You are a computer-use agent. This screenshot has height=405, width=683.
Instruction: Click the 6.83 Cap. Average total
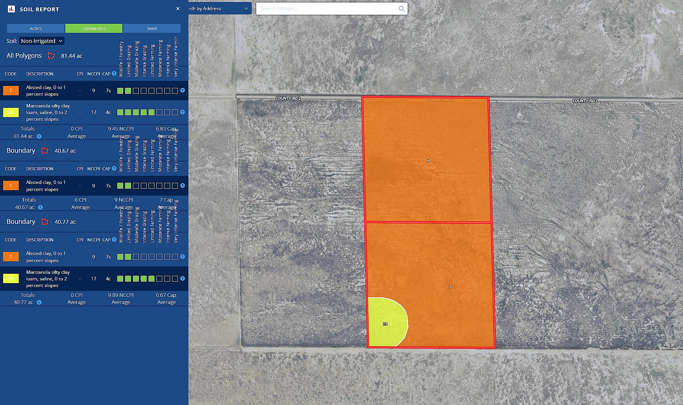coord(167,132)
